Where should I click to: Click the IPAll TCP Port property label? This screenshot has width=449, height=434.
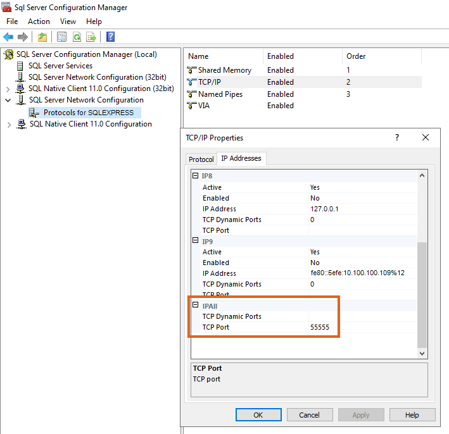pos(215,327)
